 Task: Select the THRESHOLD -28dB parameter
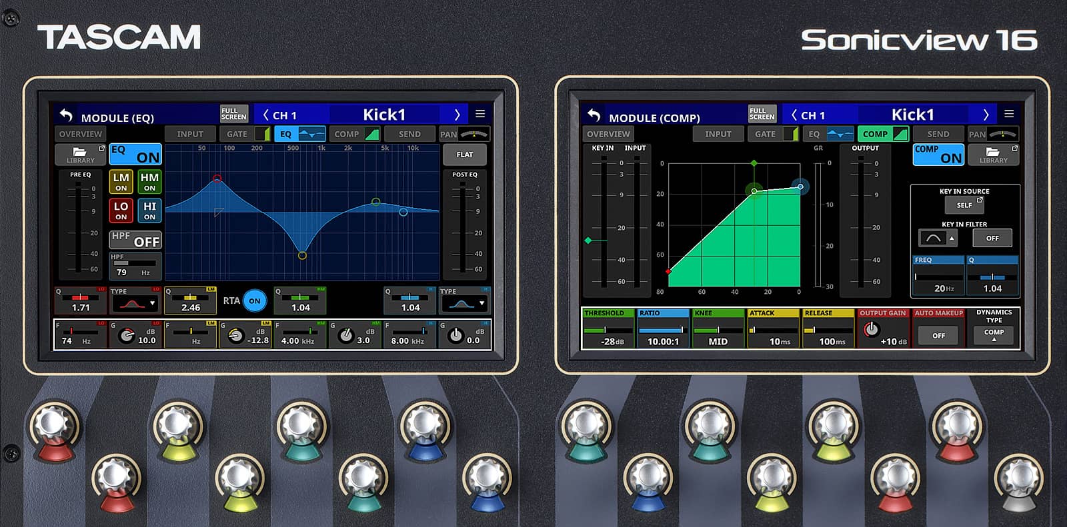(x=608, y=329)
